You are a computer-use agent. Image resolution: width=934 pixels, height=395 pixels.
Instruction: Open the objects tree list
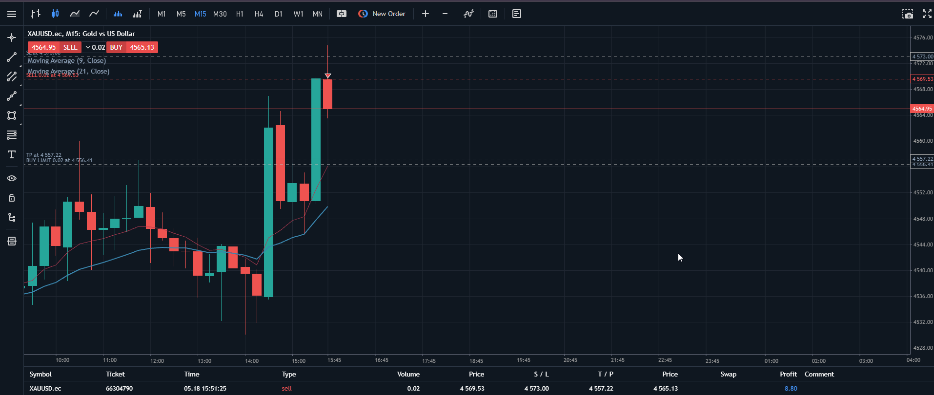click(12, 217)
